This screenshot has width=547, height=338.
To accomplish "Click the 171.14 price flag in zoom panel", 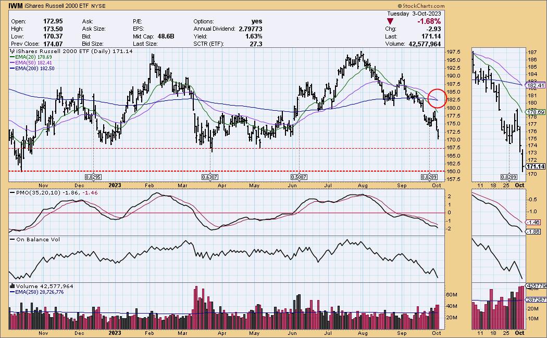I will tap(536, 167).
